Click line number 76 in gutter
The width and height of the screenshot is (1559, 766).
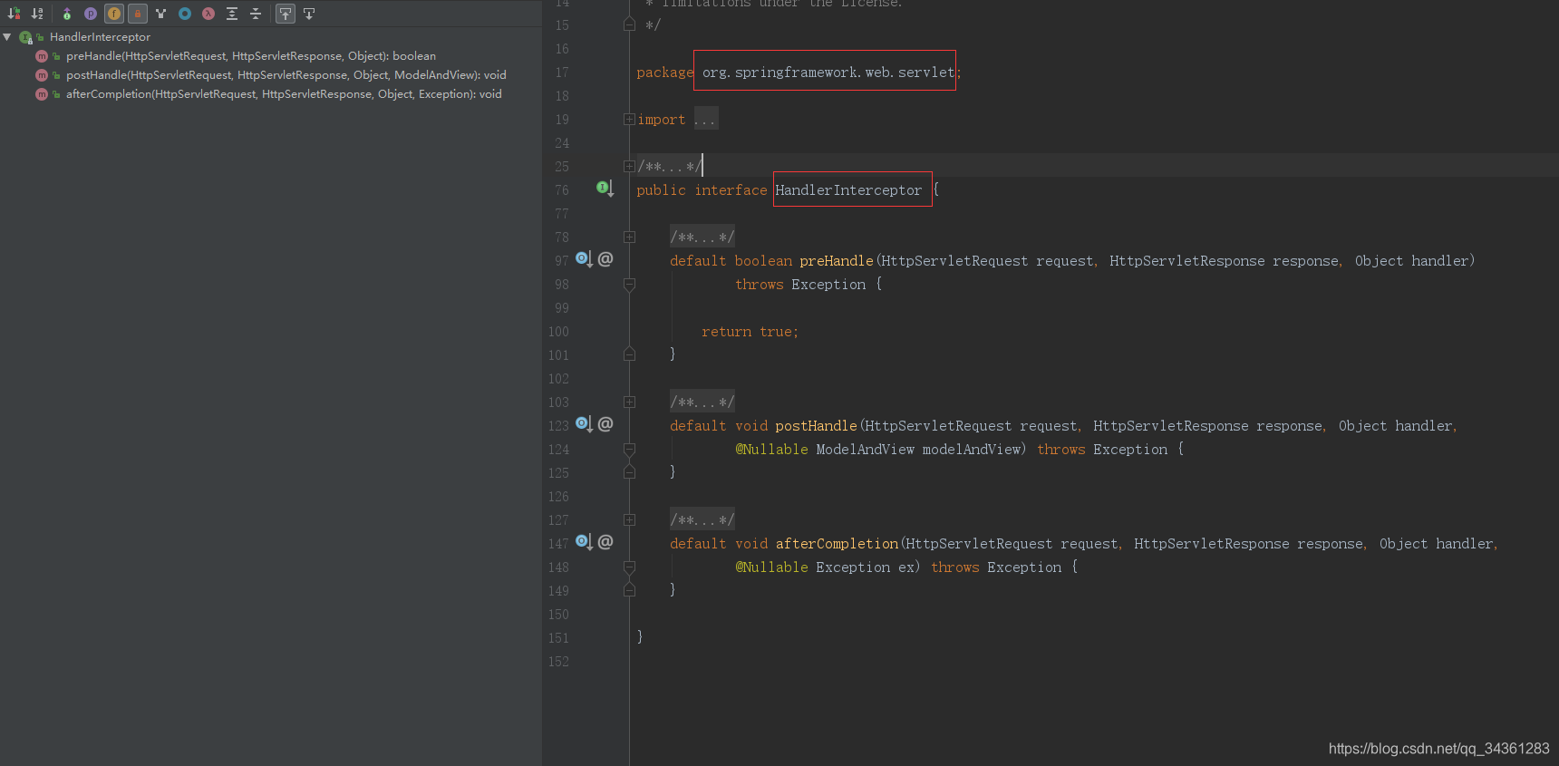click(x=562, y=189)
